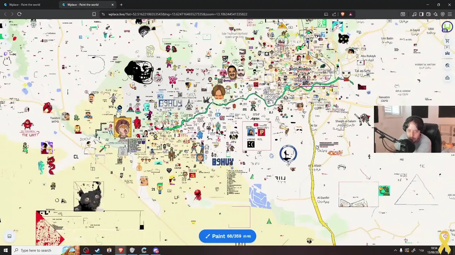
Task: Open the user profile avatar with level 22
Action: coord(447,27)
